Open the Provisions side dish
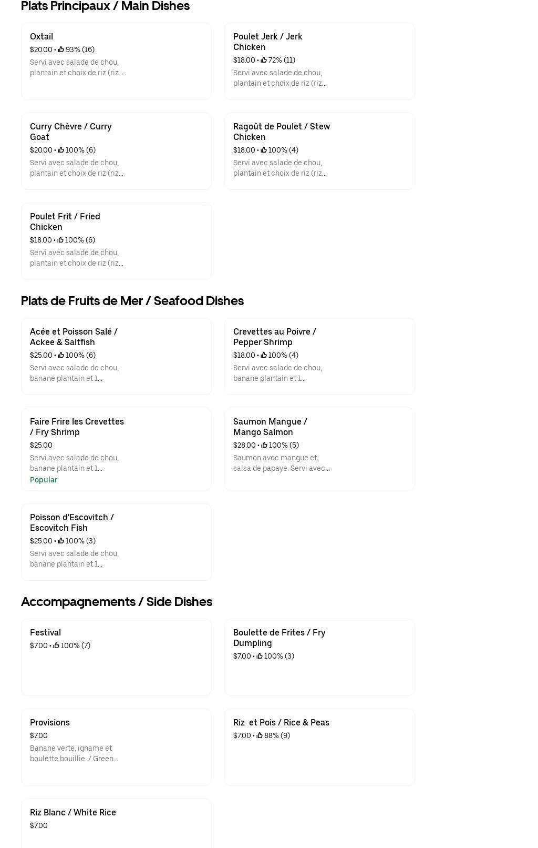This screenshot has height=848, width=538. [x=50, y=722]
